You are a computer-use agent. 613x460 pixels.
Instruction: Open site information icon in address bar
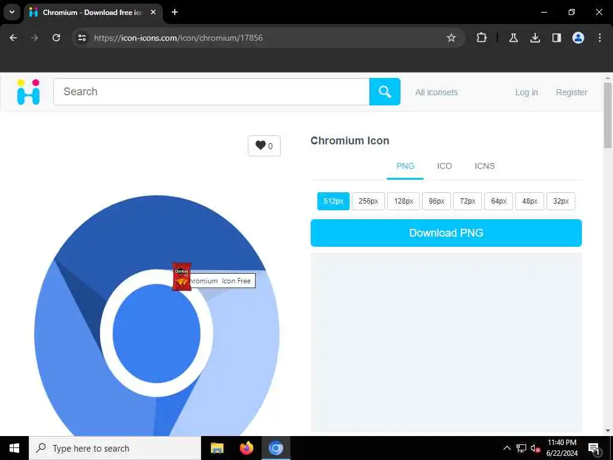[x=82, y=38]
